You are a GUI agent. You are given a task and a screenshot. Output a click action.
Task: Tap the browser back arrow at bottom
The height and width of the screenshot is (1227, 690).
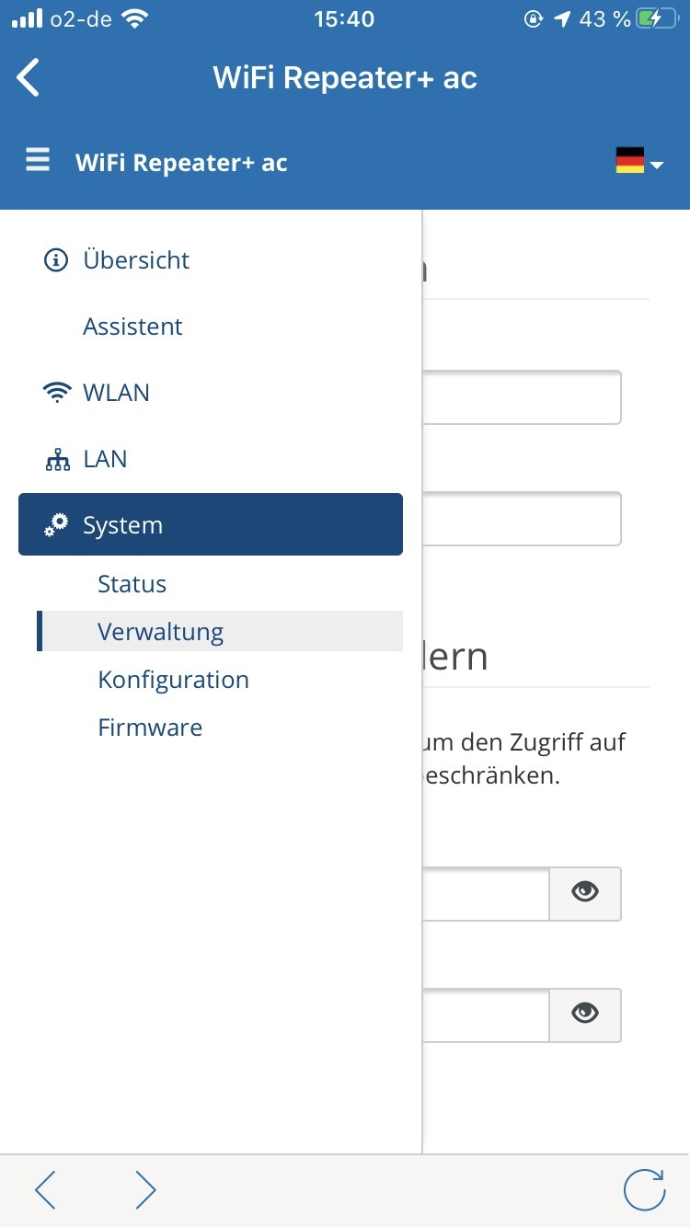(46, 1189)
